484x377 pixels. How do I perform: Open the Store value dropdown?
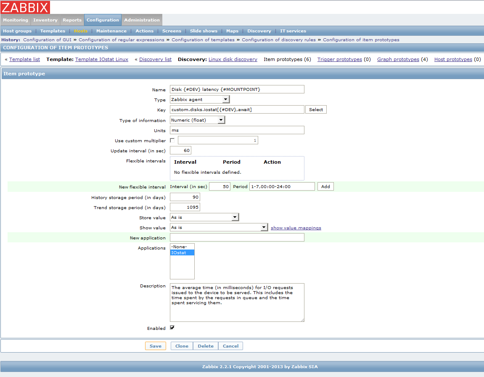coord(204,217)
